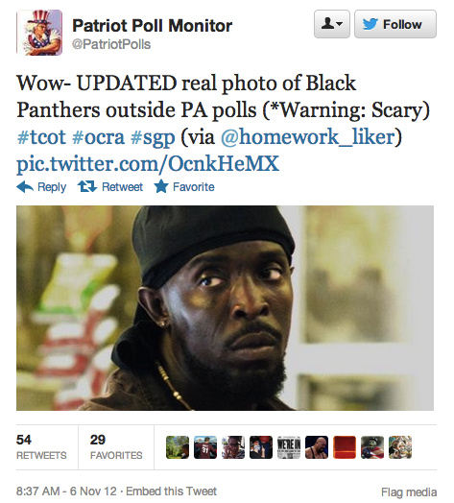The width and height of the screenshot is (454, 503).
Task: Open the Embed this Tweet link
Action: coord(172,491)
